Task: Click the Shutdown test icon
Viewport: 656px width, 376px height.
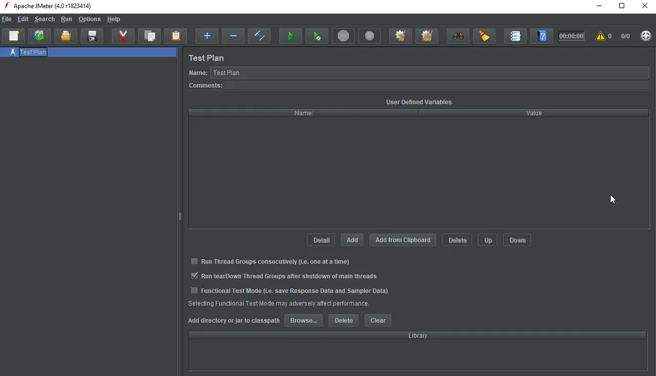Action: [370, 36]
